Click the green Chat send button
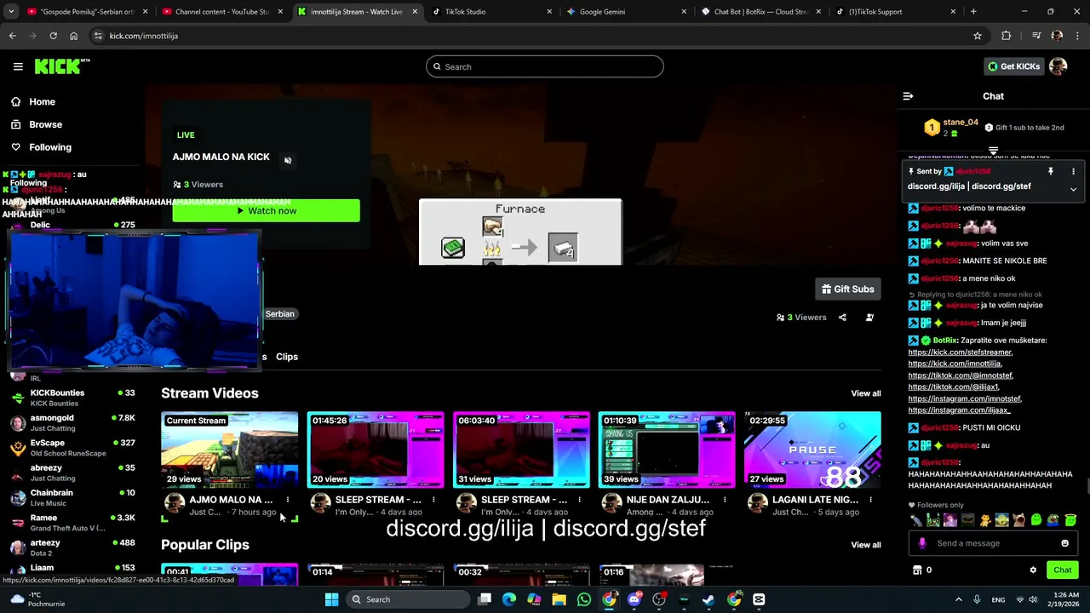Viewport: 1090px width, 613px height. [1062, 570]
